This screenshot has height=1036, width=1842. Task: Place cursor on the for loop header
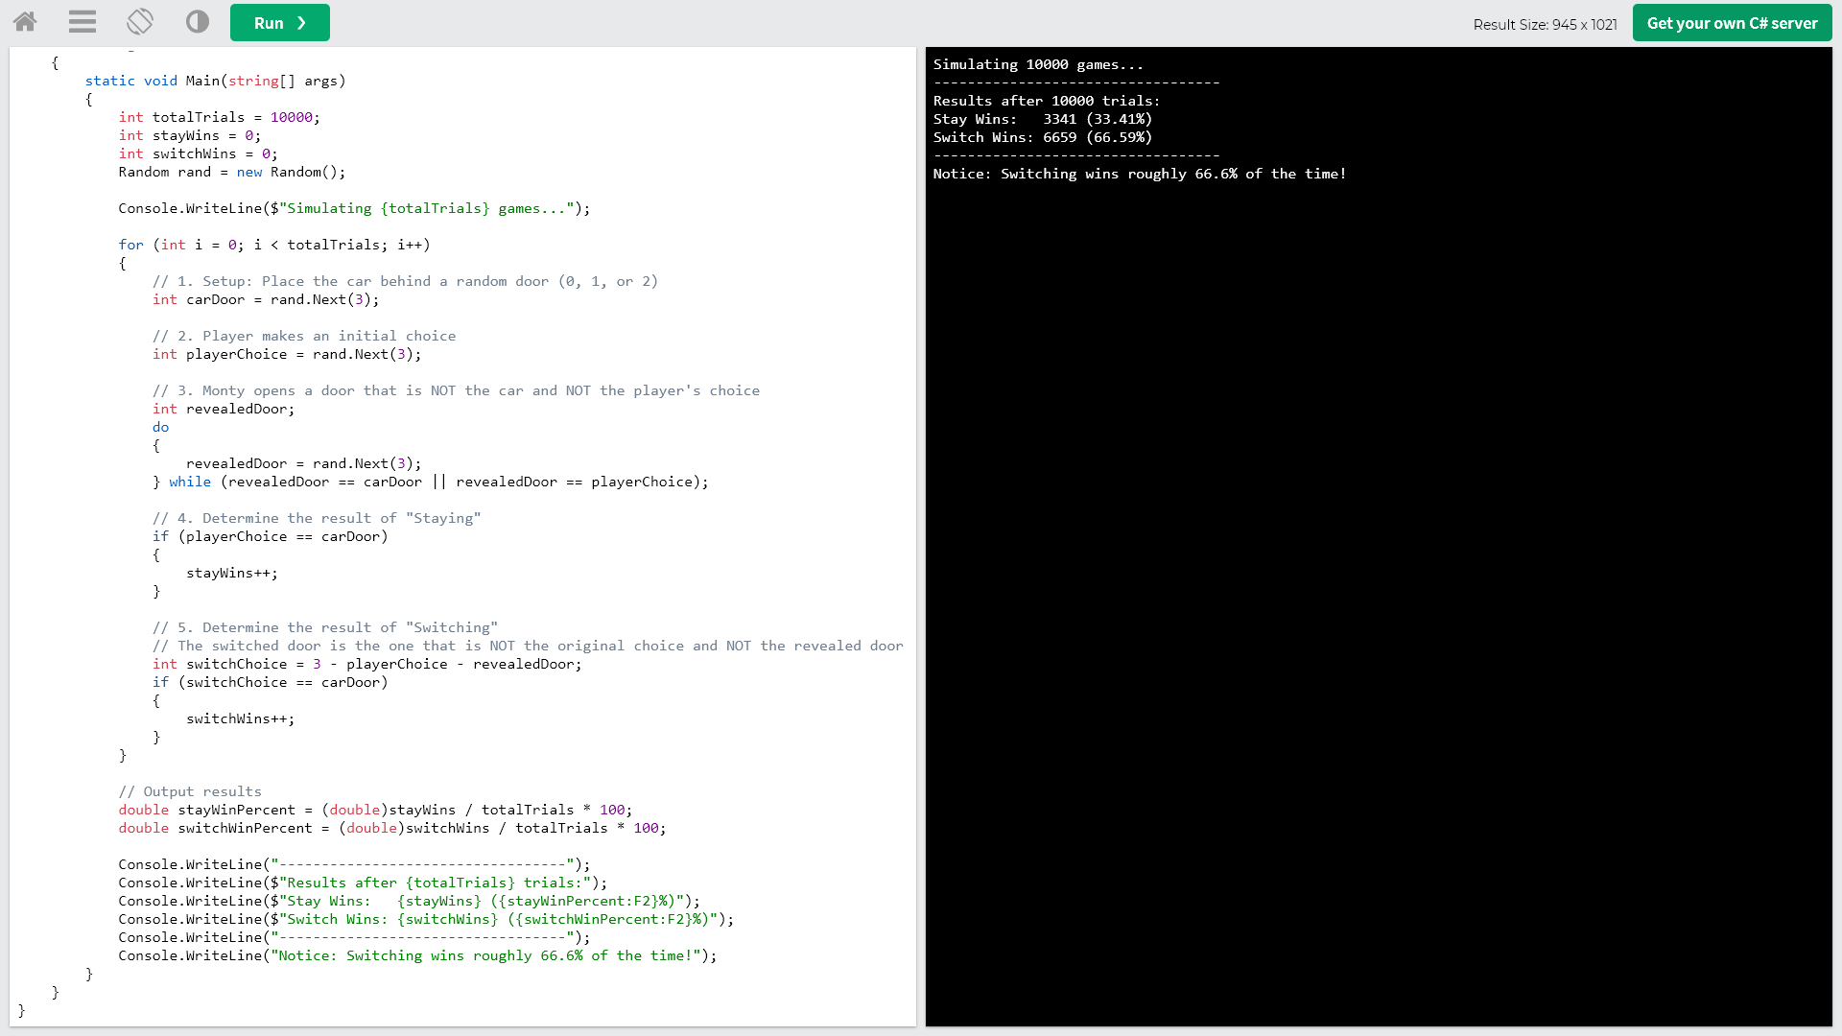274,245
